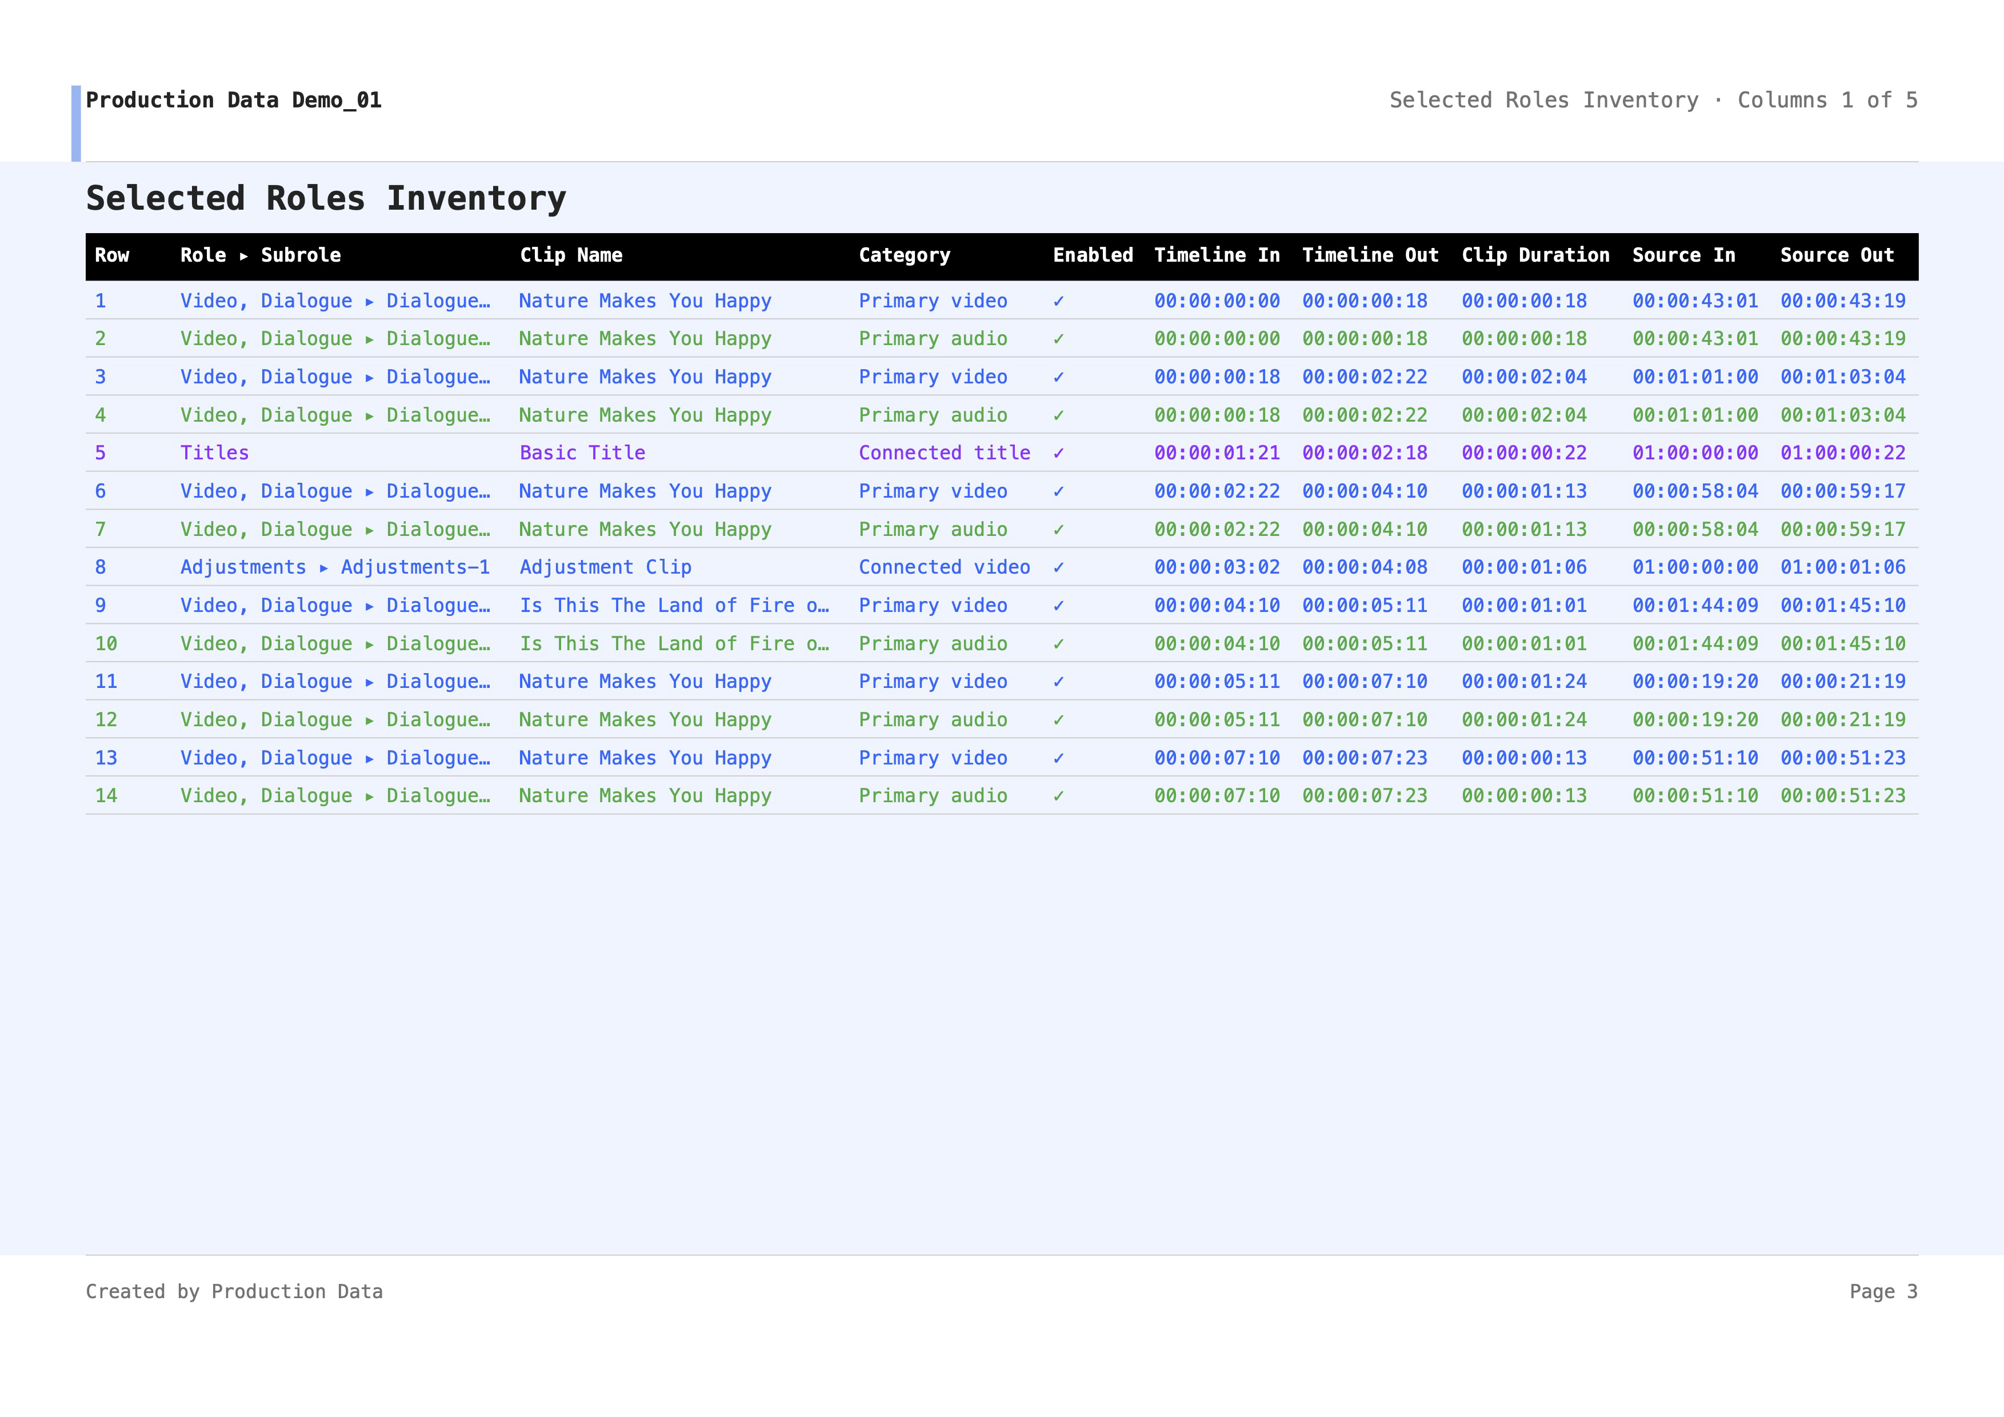Click Timeline In 00:00:03:02 in row 8
The height and width of the screenshot is (1417, 2004).
(1217, 567)
